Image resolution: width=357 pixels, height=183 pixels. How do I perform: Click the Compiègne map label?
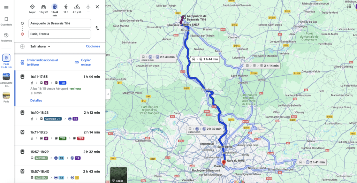[x=299, y=26]
